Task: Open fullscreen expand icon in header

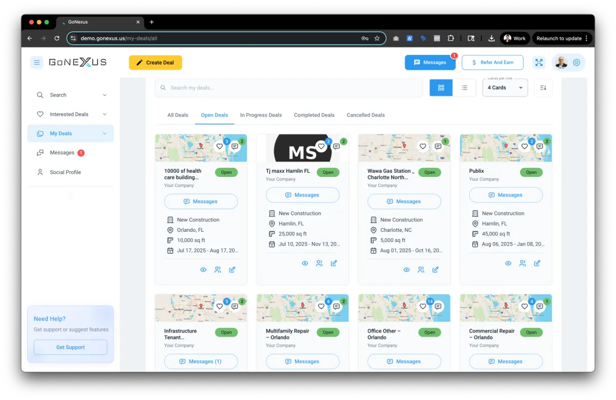Action: pyautogui.click(x=539, y=63)
